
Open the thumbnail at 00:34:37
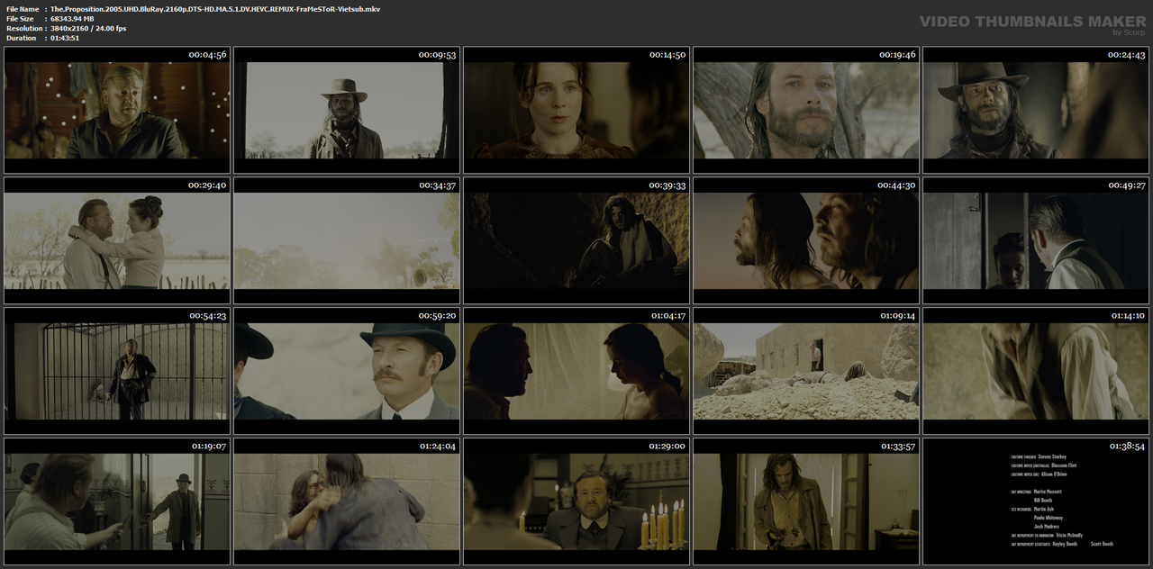coord(347,240)
